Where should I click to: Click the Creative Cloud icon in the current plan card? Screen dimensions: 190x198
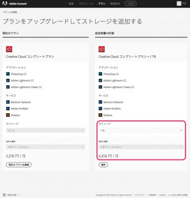(9, 49)
